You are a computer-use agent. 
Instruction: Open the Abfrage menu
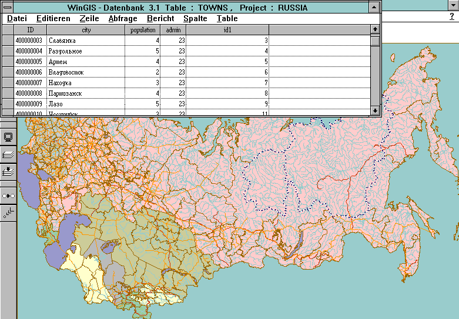(123, 18)
